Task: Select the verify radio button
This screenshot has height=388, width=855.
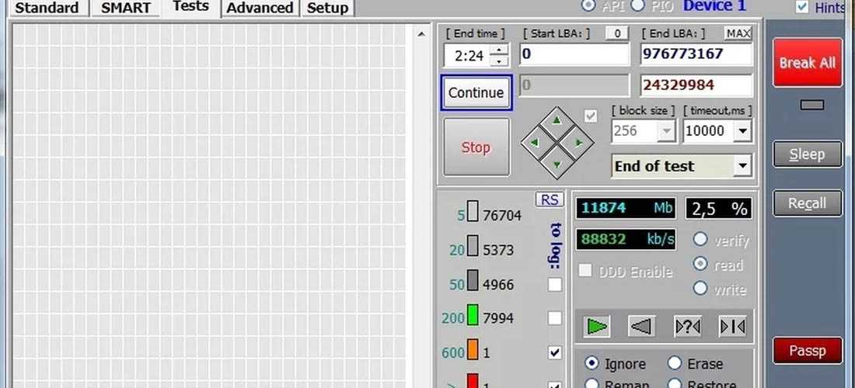Action: (x=700, y=240)
